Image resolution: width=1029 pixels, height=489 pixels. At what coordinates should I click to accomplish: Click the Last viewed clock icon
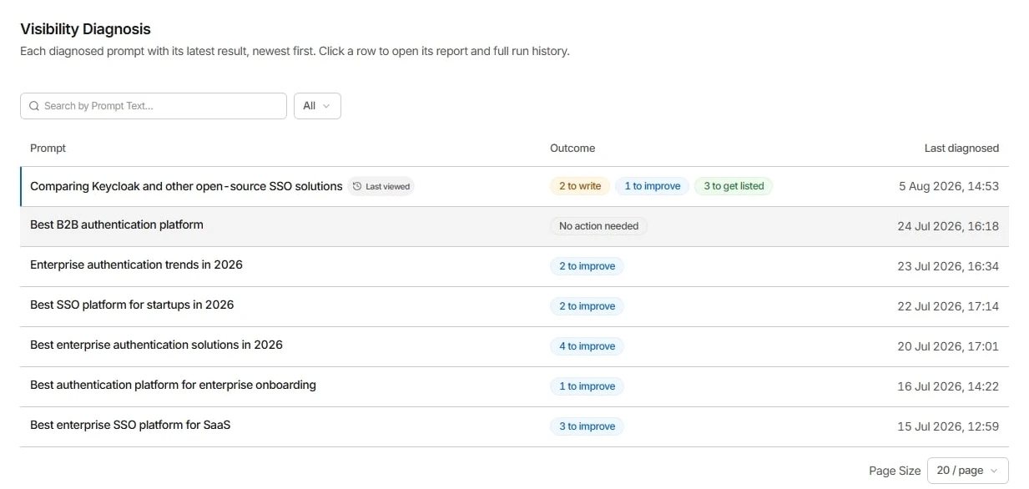[x=357, y=186]
